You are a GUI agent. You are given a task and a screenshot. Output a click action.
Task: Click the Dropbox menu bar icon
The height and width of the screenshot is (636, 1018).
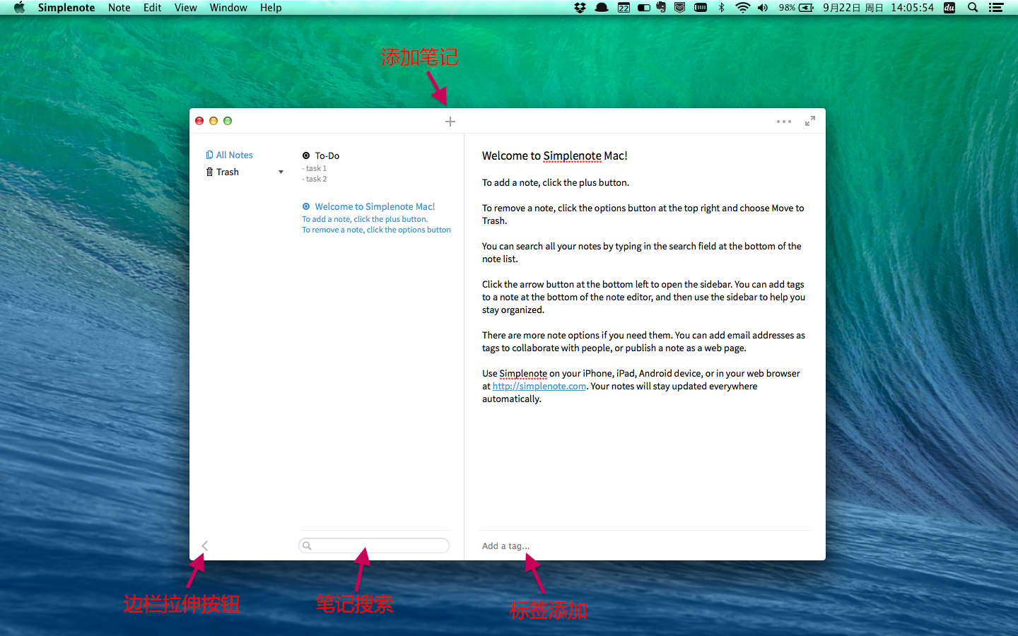(580, 8)
